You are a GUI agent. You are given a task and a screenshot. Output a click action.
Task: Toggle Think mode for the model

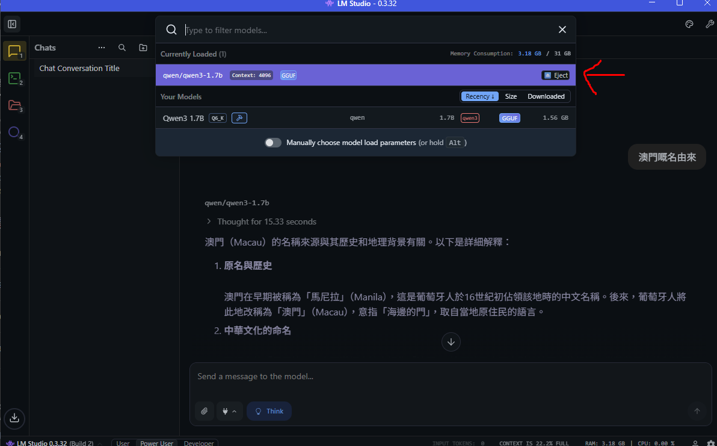[269, 411]
